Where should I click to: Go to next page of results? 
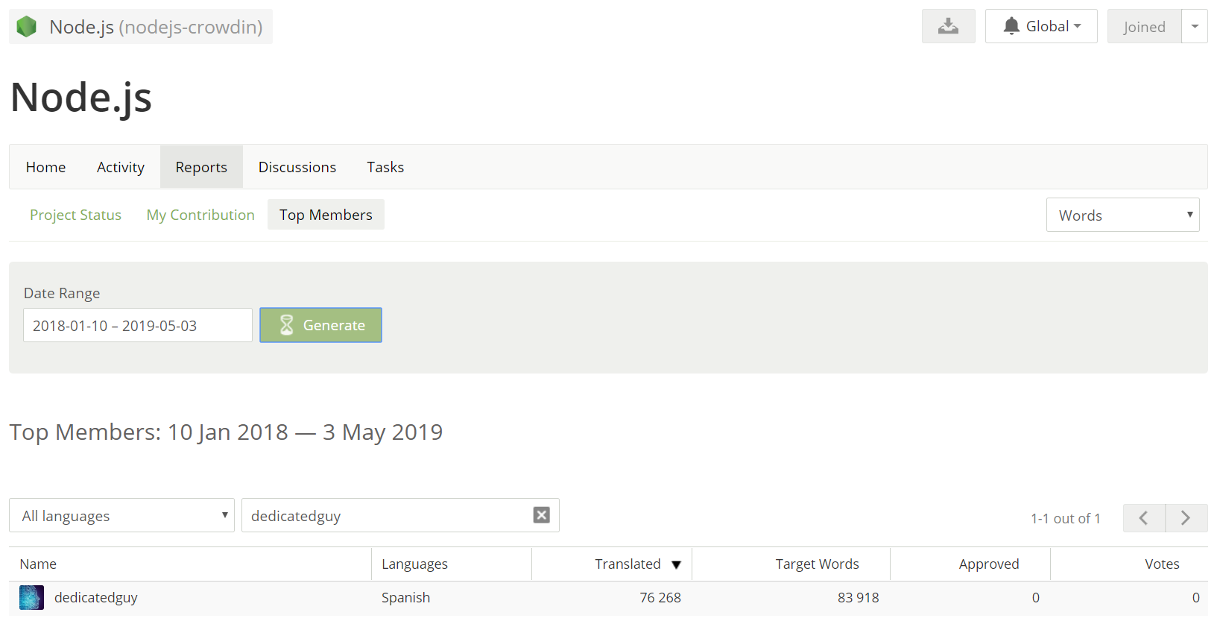tap(1186, 518)
